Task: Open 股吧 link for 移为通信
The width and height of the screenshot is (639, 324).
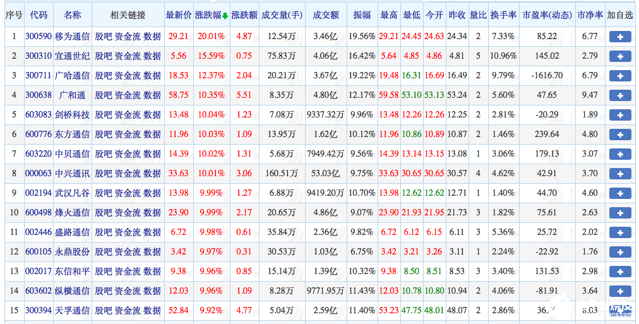Action: (x=104, y=37)
